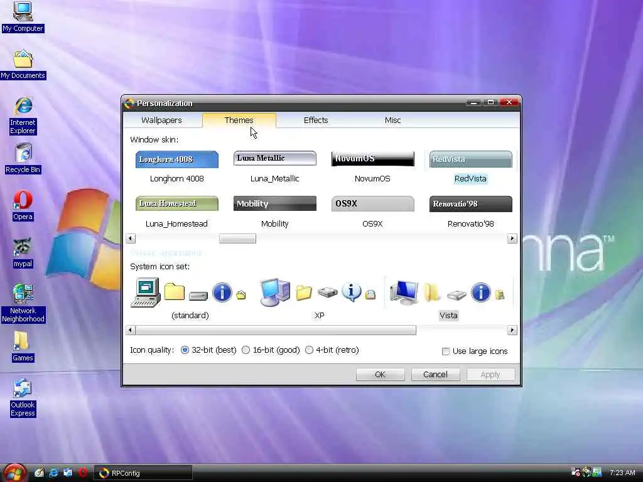Click the window skin list left arrow
This screenshot has height=482, width=643.
tap(131, 238)
